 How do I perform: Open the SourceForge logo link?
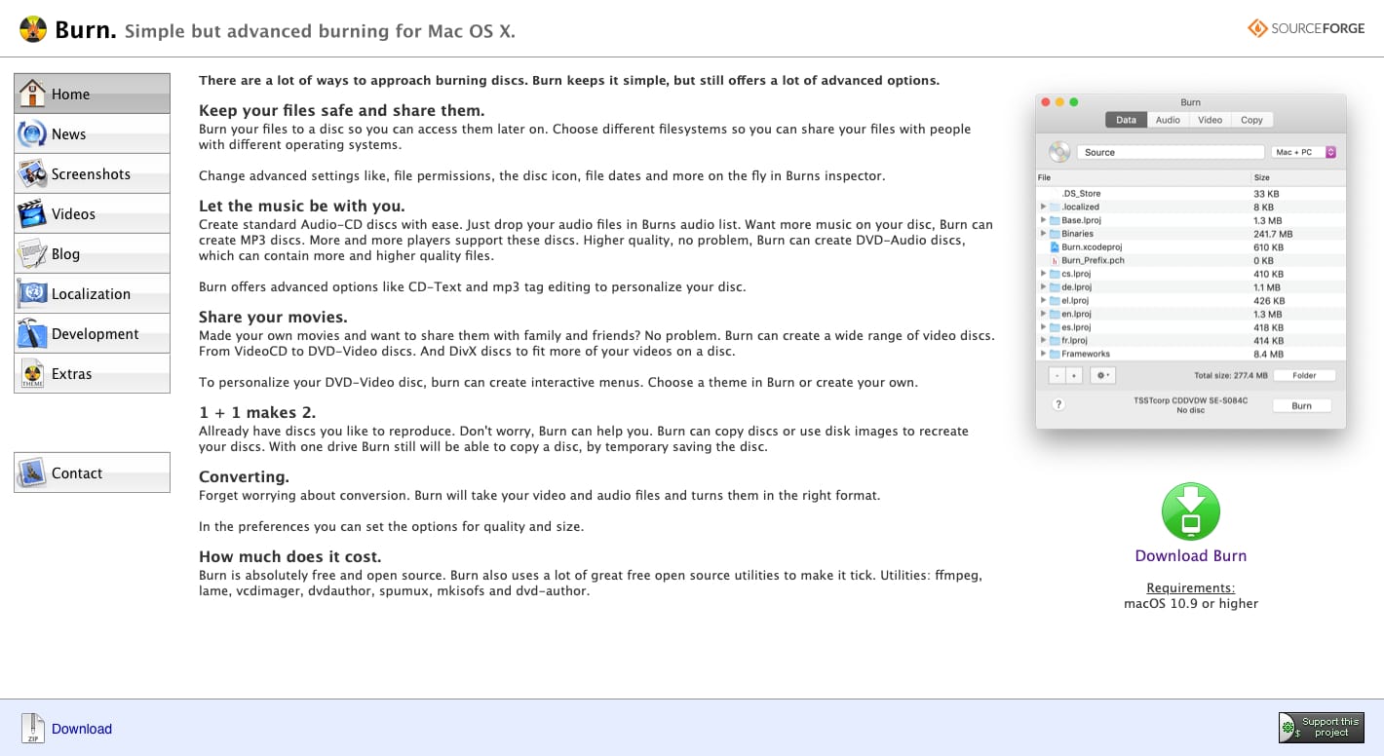pyautogui.click(x=1306, y=28)
